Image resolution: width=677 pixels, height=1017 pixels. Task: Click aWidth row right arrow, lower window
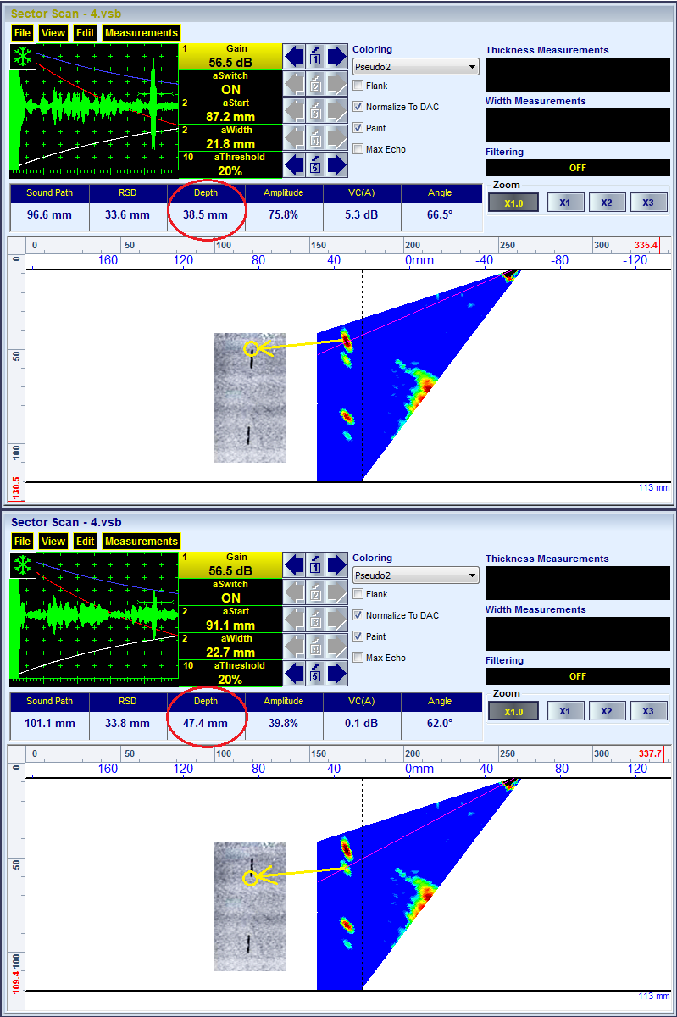[x=337, y=646]
